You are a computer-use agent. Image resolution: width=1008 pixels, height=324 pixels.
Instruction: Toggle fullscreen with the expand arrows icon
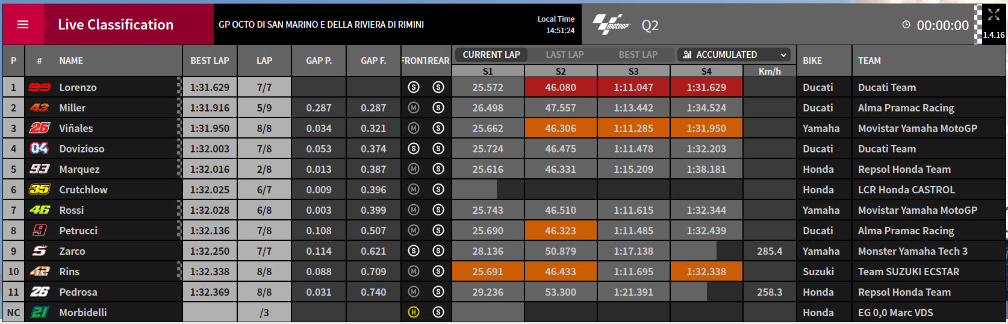[994, 14]
